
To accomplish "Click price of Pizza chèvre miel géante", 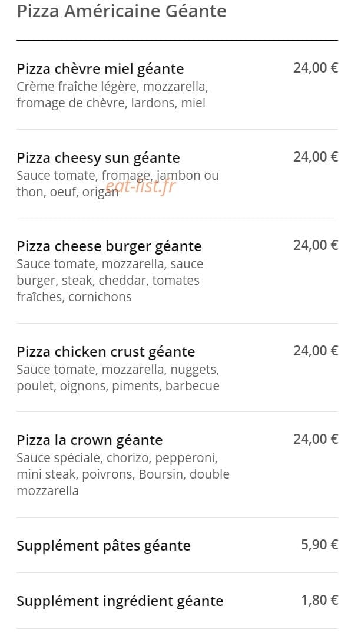I will click(x=316, y=68).
